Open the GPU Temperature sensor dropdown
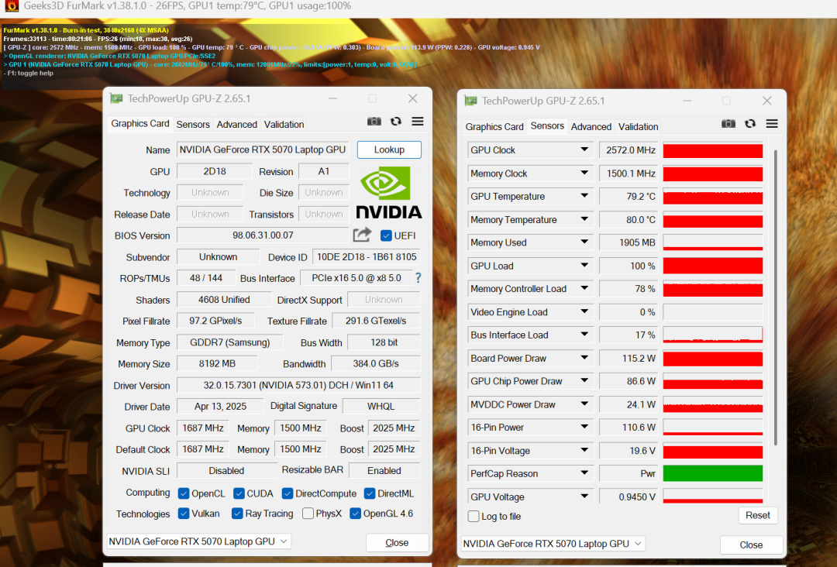The image size is (837, 567). point(584,196)
